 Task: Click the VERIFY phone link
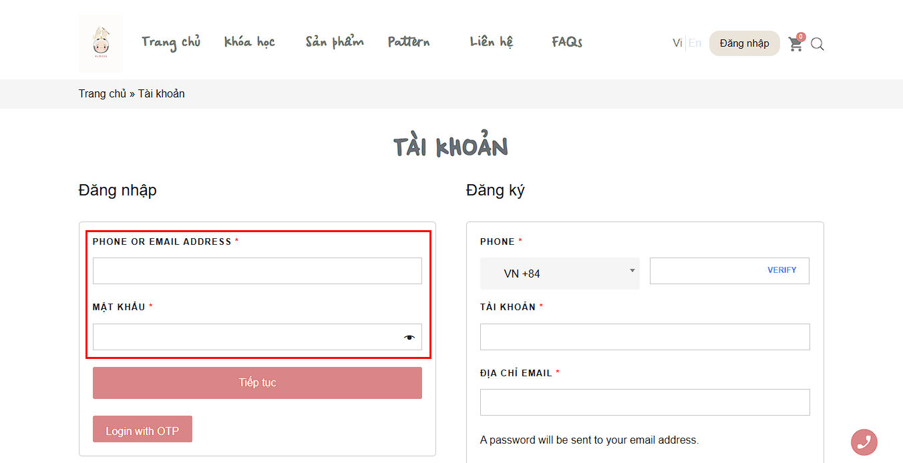tap(781, 270)
